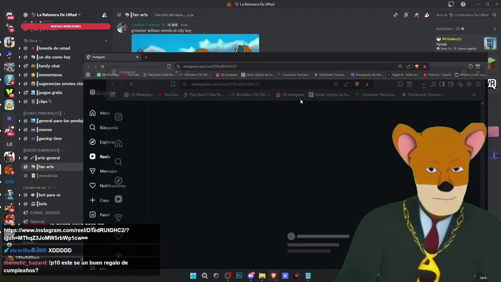Viewport: 501px width, 282px height.
Task: Open Discord help question mark icon
Action: click(x=463, y=4)
